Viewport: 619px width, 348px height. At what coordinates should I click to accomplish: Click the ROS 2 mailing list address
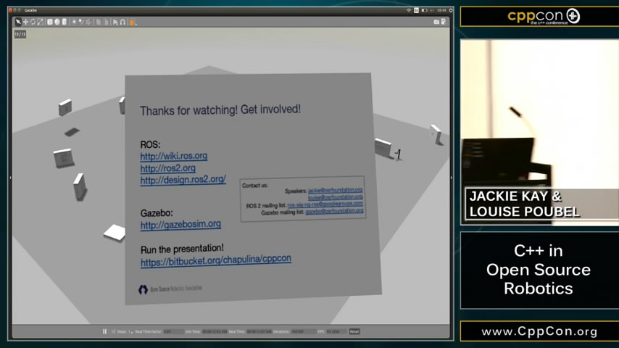point(325,204)
